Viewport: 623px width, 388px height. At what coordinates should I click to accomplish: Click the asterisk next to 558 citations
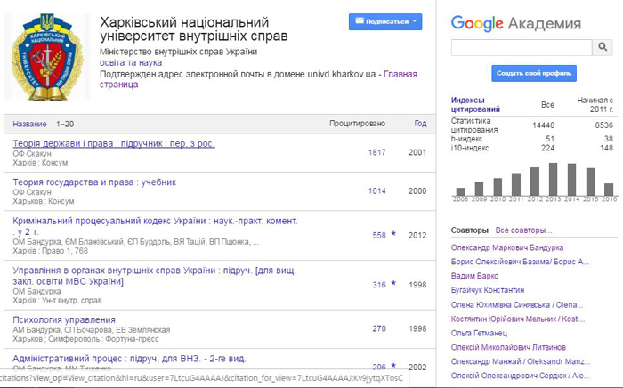pos(393,235)
